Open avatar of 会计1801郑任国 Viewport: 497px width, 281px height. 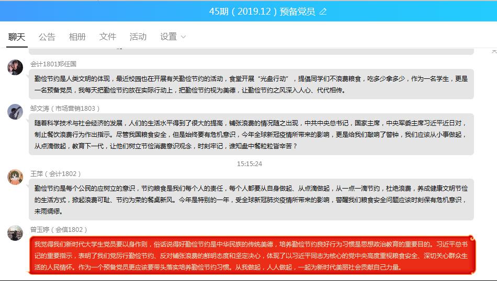point(15,67)
